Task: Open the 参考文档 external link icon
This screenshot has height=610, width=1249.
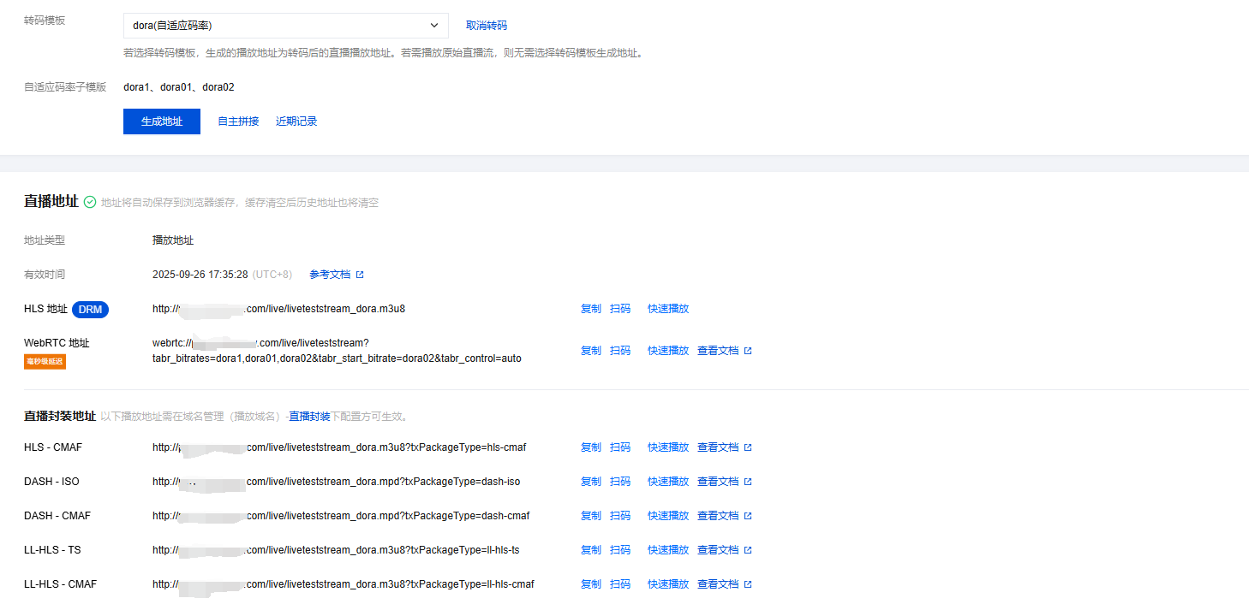Action: (x=360, y=275)
